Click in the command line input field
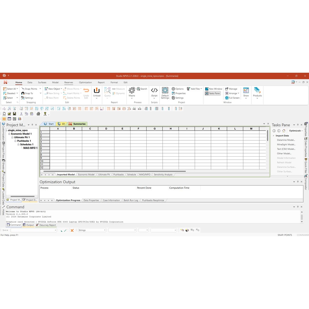This screenshot has width=309, height=309. (x=34, y=230)
